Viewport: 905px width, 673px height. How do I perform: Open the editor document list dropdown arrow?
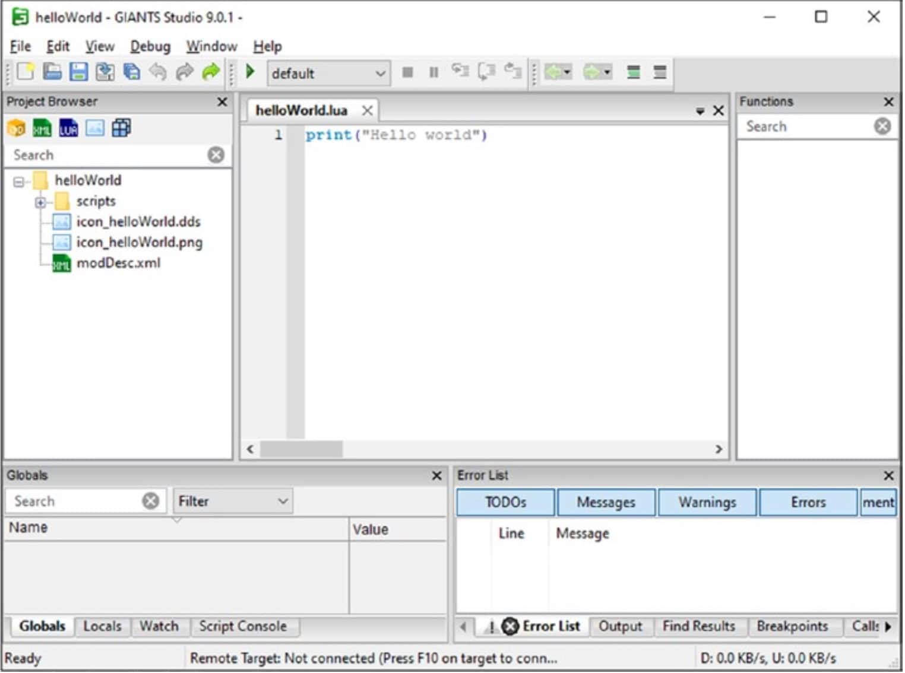pyautogui.click(x=701, y=111)
